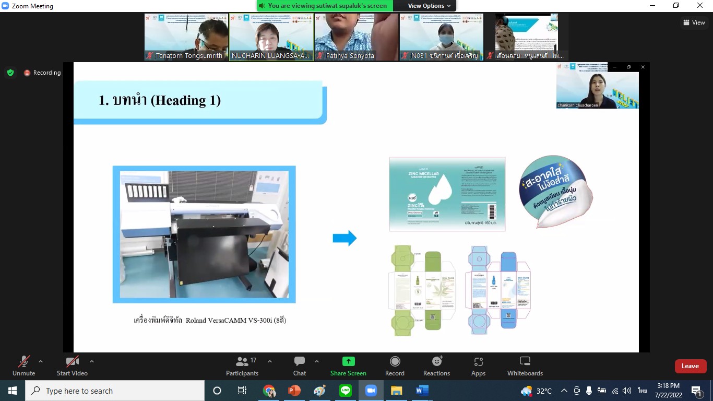Leave the meeting

pyautogui.click(x=690, y=366)
